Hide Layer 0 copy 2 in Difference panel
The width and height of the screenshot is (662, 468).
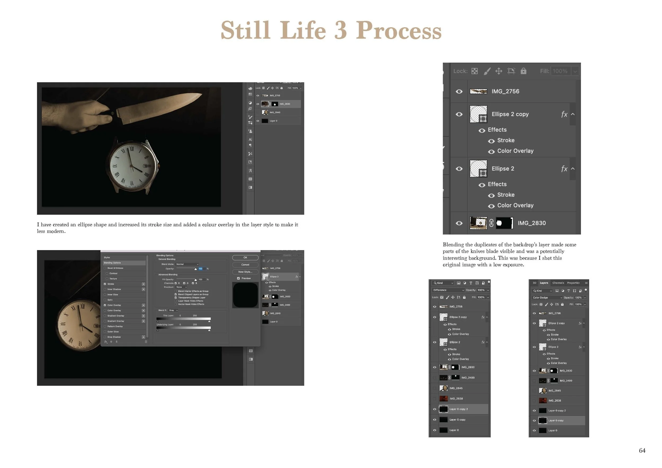point(435,409)
